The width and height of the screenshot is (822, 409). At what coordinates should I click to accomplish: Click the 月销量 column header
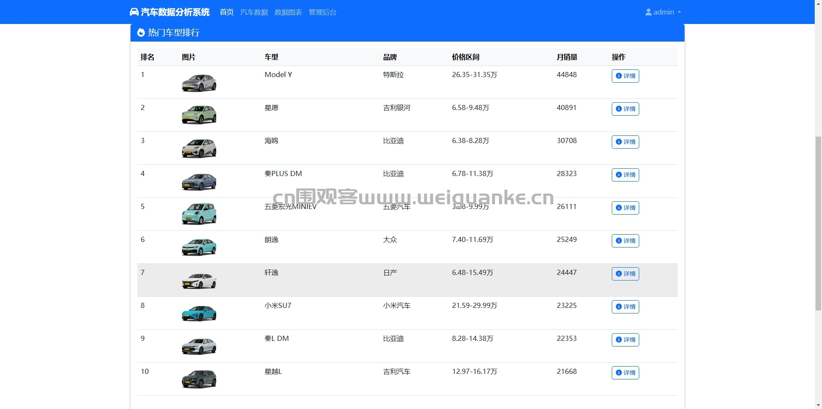567,57
